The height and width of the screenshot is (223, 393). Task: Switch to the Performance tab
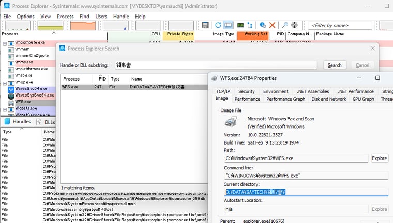[x=247, y=99]
